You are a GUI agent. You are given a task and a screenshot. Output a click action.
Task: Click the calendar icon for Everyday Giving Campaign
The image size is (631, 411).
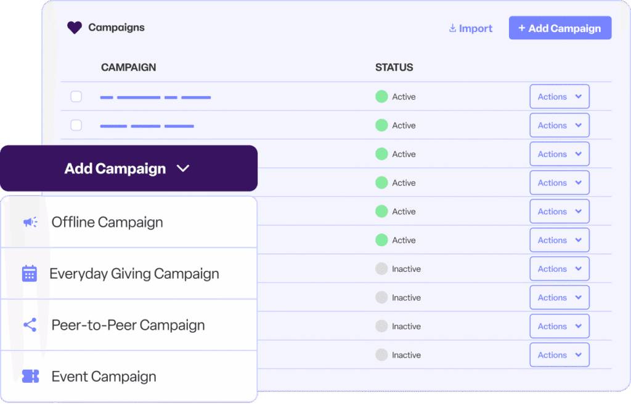pos(29,273)
